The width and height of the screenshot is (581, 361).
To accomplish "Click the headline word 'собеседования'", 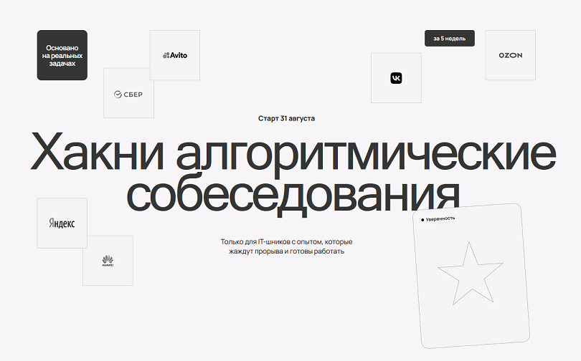I will point(292,192).
